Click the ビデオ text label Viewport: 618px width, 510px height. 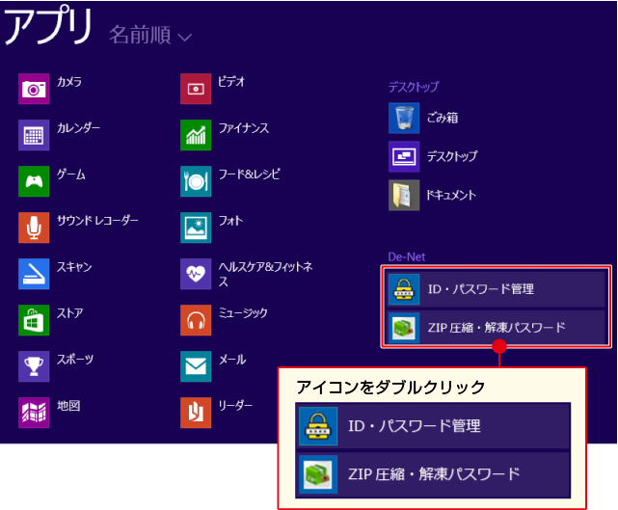[231, 82]
